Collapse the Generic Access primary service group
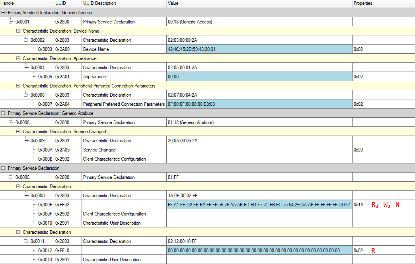 (3, 12)
